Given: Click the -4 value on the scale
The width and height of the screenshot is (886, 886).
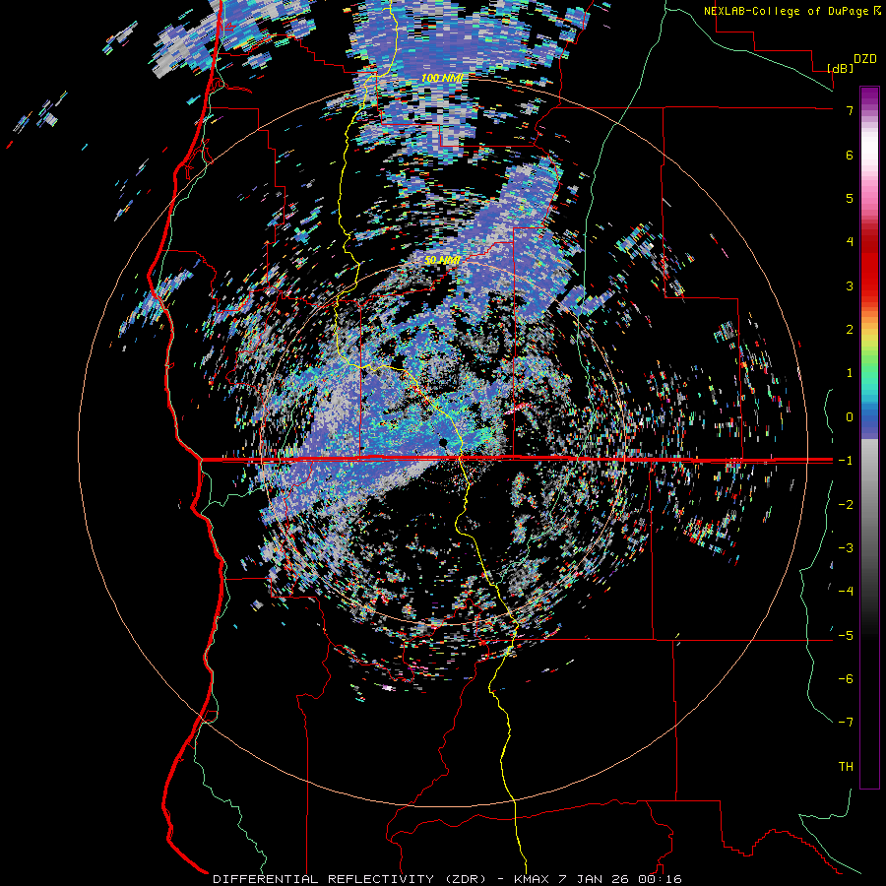Looking at the screenshot, I should [x=846, y=592].
